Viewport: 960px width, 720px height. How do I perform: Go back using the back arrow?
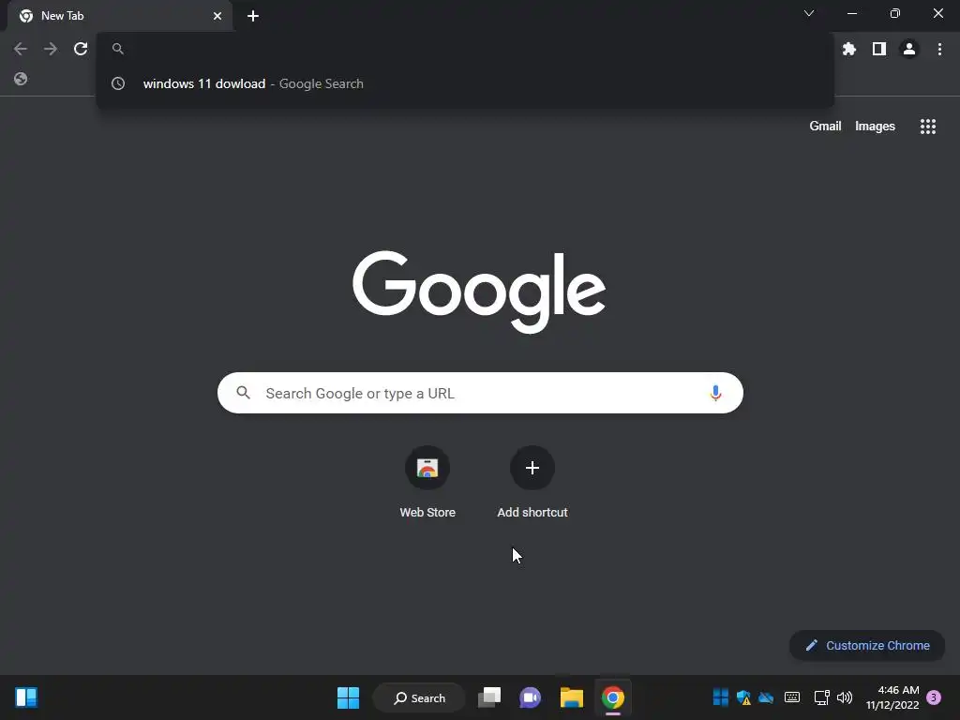click(x=21, y=49)
